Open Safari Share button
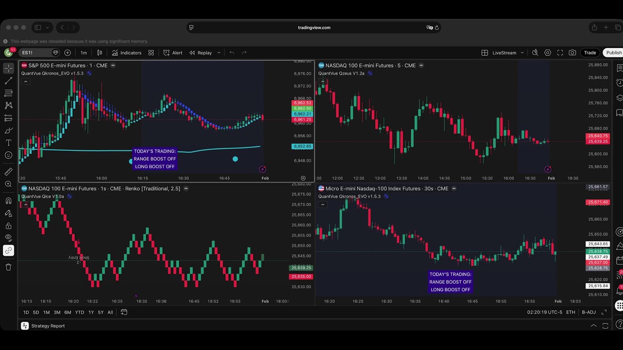 pos(594,28)
